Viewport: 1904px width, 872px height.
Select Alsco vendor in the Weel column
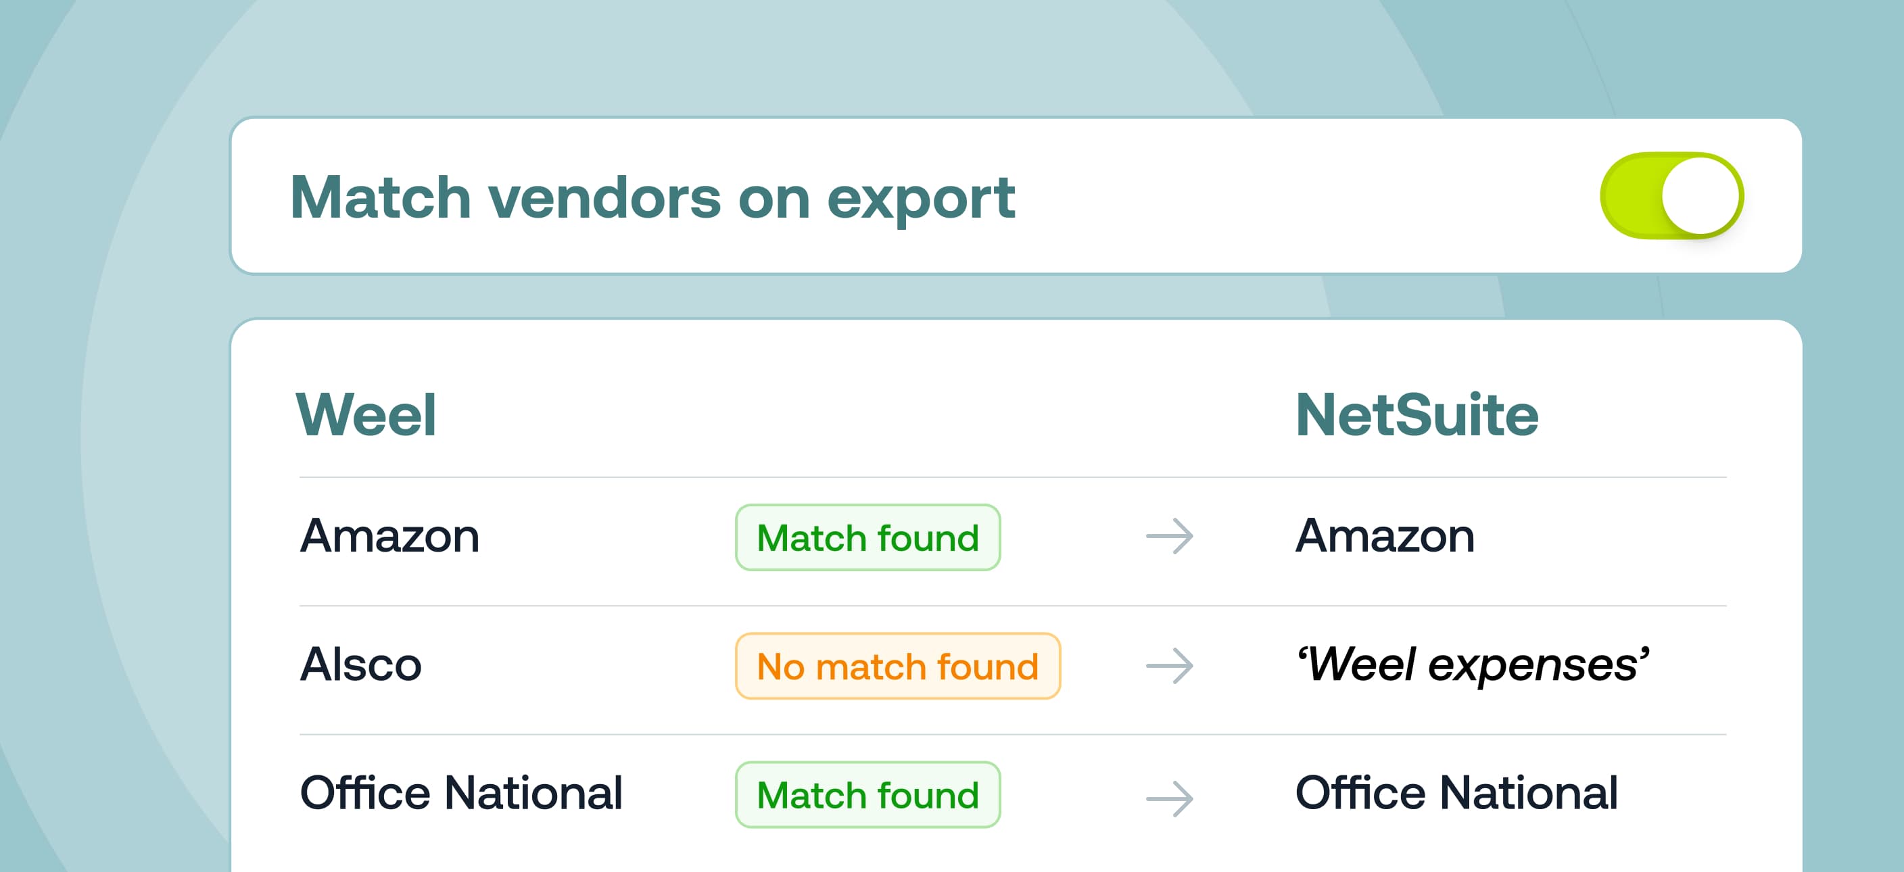(x=360, y=664)
